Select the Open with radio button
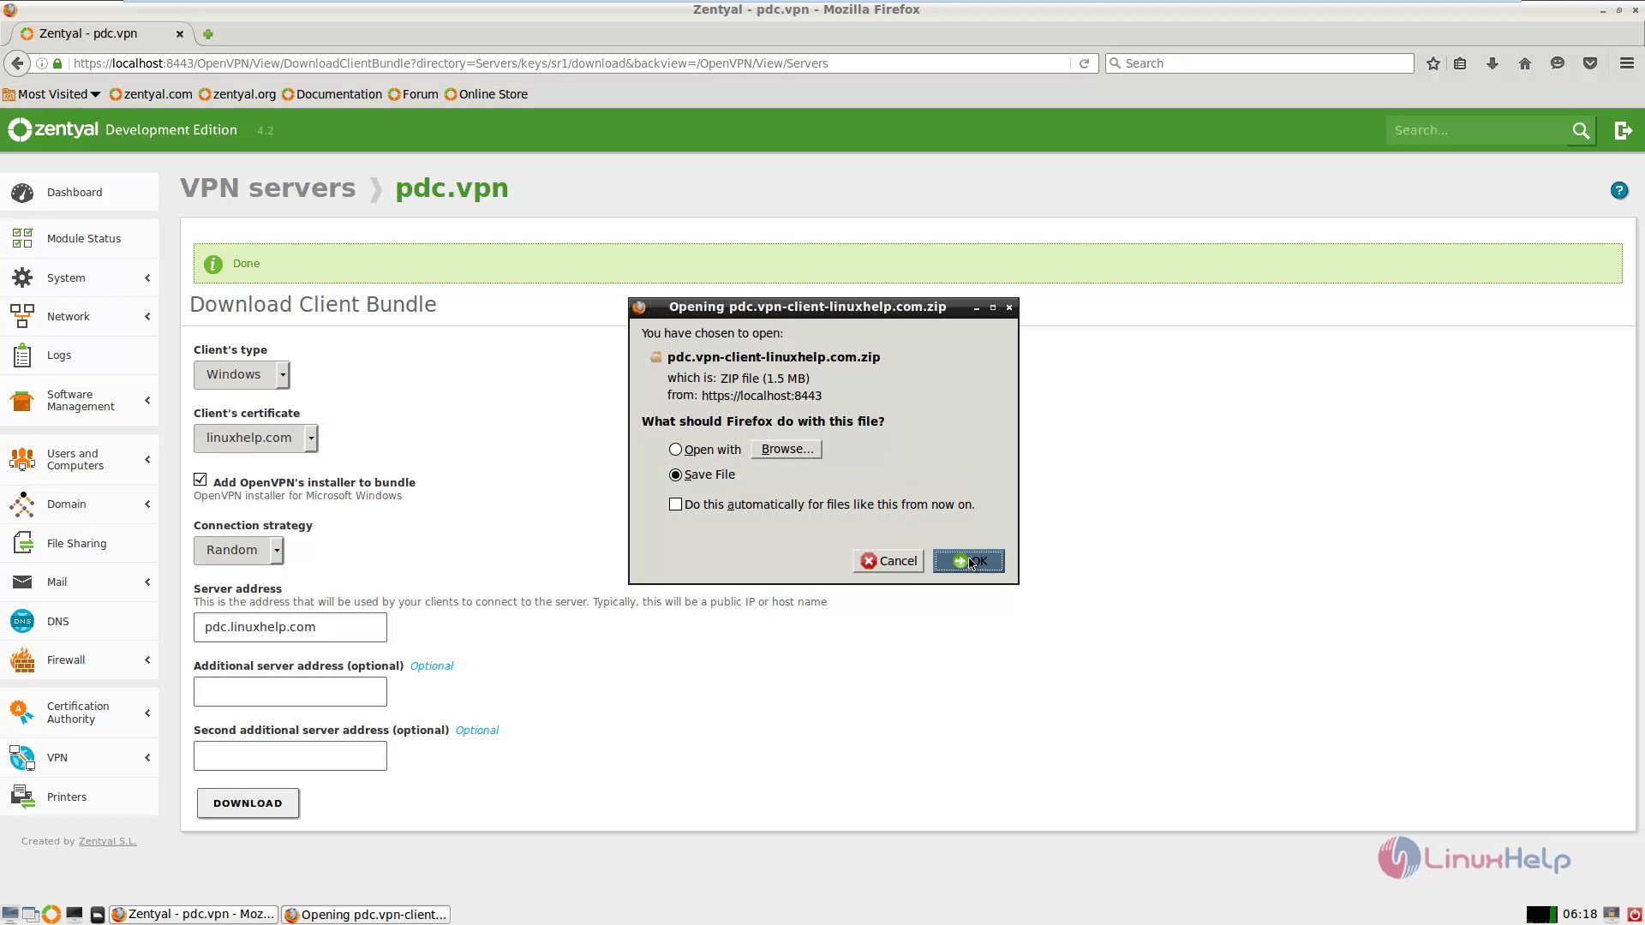Viewport: 1645px width, 925px height. click(x=674, y=449)
